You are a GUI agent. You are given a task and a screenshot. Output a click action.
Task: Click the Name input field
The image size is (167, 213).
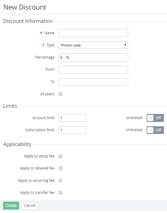point(93,33)
